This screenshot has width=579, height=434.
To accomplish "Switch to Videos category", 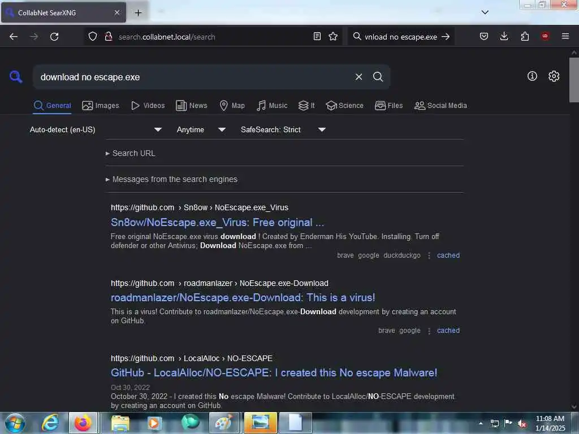I will (148, 106).
